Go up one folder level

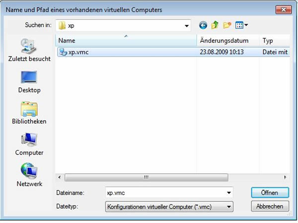coord(215,25)
